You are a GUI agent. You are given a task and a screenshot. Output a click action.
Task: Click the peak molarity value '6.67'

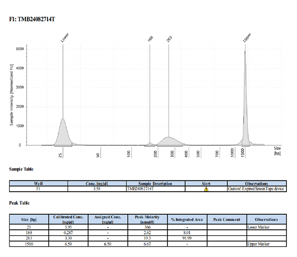[147, 244]
